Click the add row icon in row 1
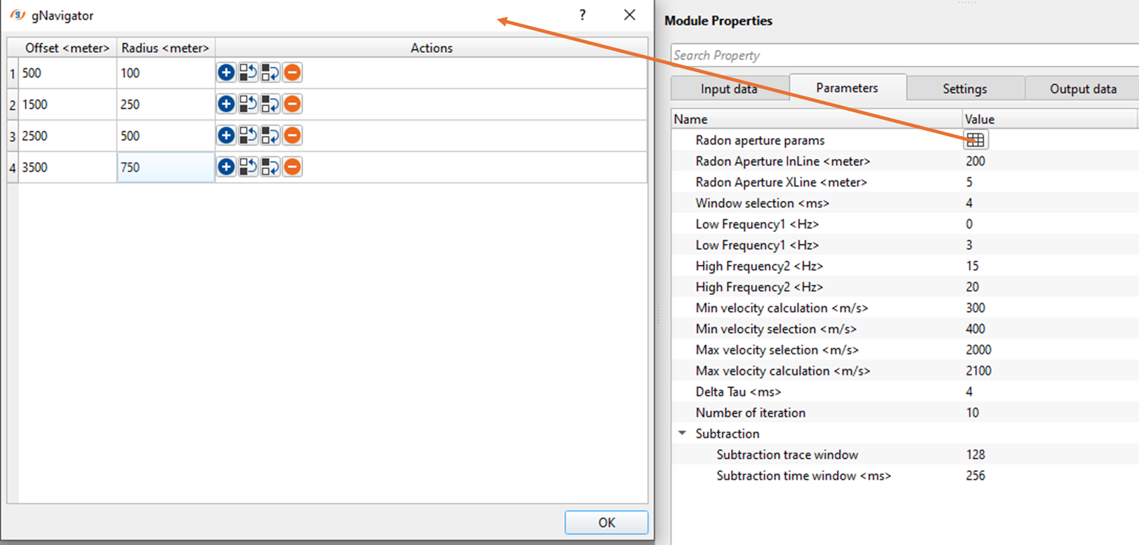 (x=226, y=72)
